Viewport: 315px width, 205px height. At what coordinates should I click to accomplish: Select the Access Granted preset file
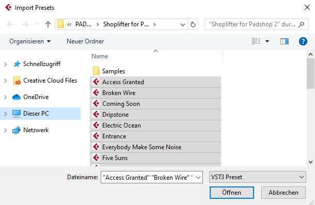point(155,82)
